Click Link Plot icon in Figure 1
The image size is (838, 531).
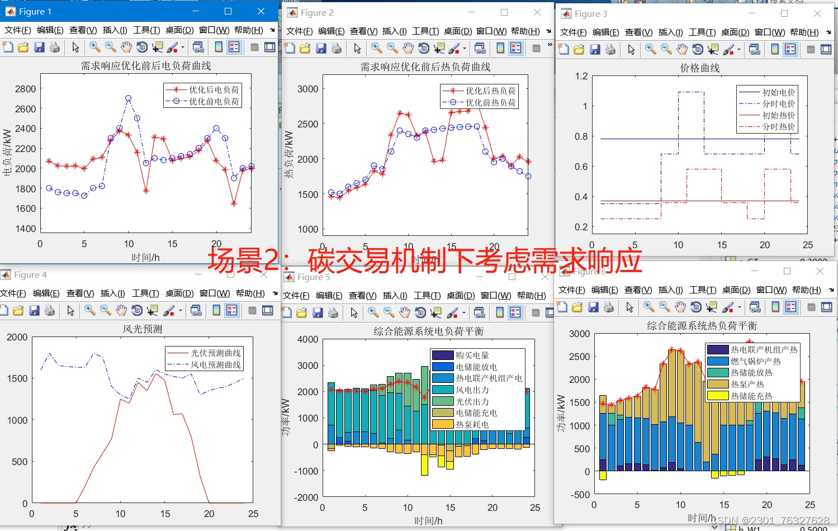(x=198, y=48)
